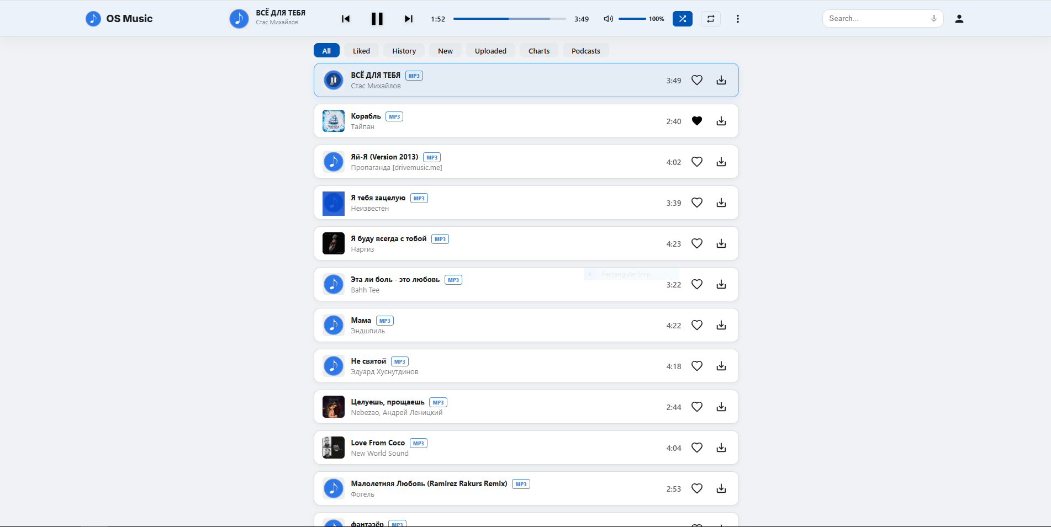The width and height of the screenshot is (1051, 527).
Task: Toggle shuffle mode off
Action: click(683, 19)
